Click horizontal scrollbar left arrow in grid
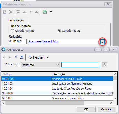 tap(3, 103)
